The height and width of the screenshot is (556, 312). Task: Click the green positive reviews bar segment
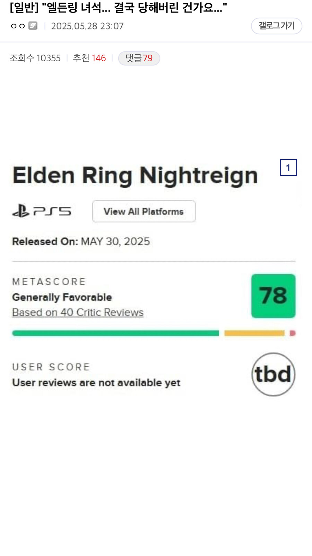click(115, 333)
